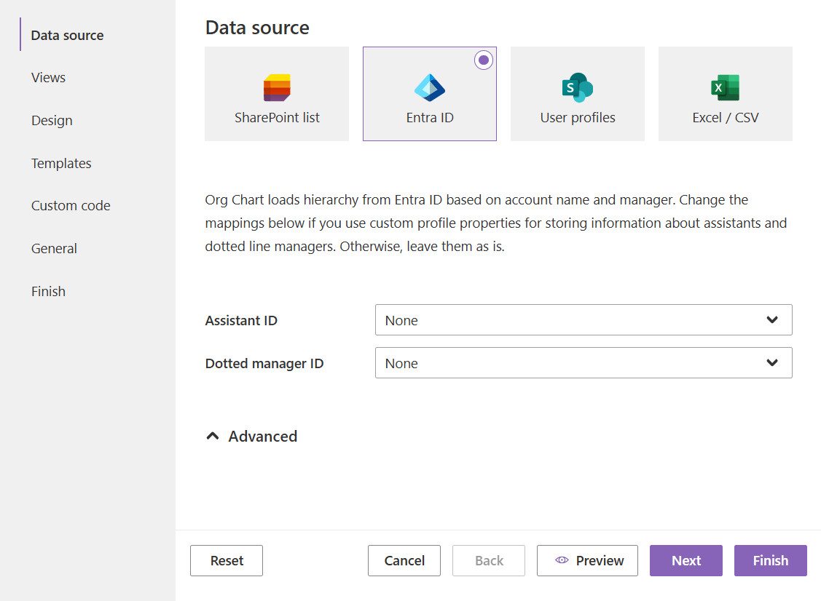Viewport: 821px width, 601px height.
Task: Open the Templates step
Action: [x=61, y=163]
